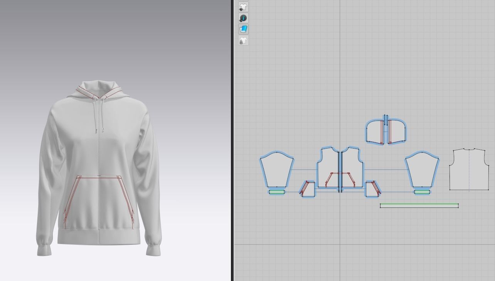Screen dimensions: 495x281
Task: Select the right green cuff pattern
Action: pos(422,192)
